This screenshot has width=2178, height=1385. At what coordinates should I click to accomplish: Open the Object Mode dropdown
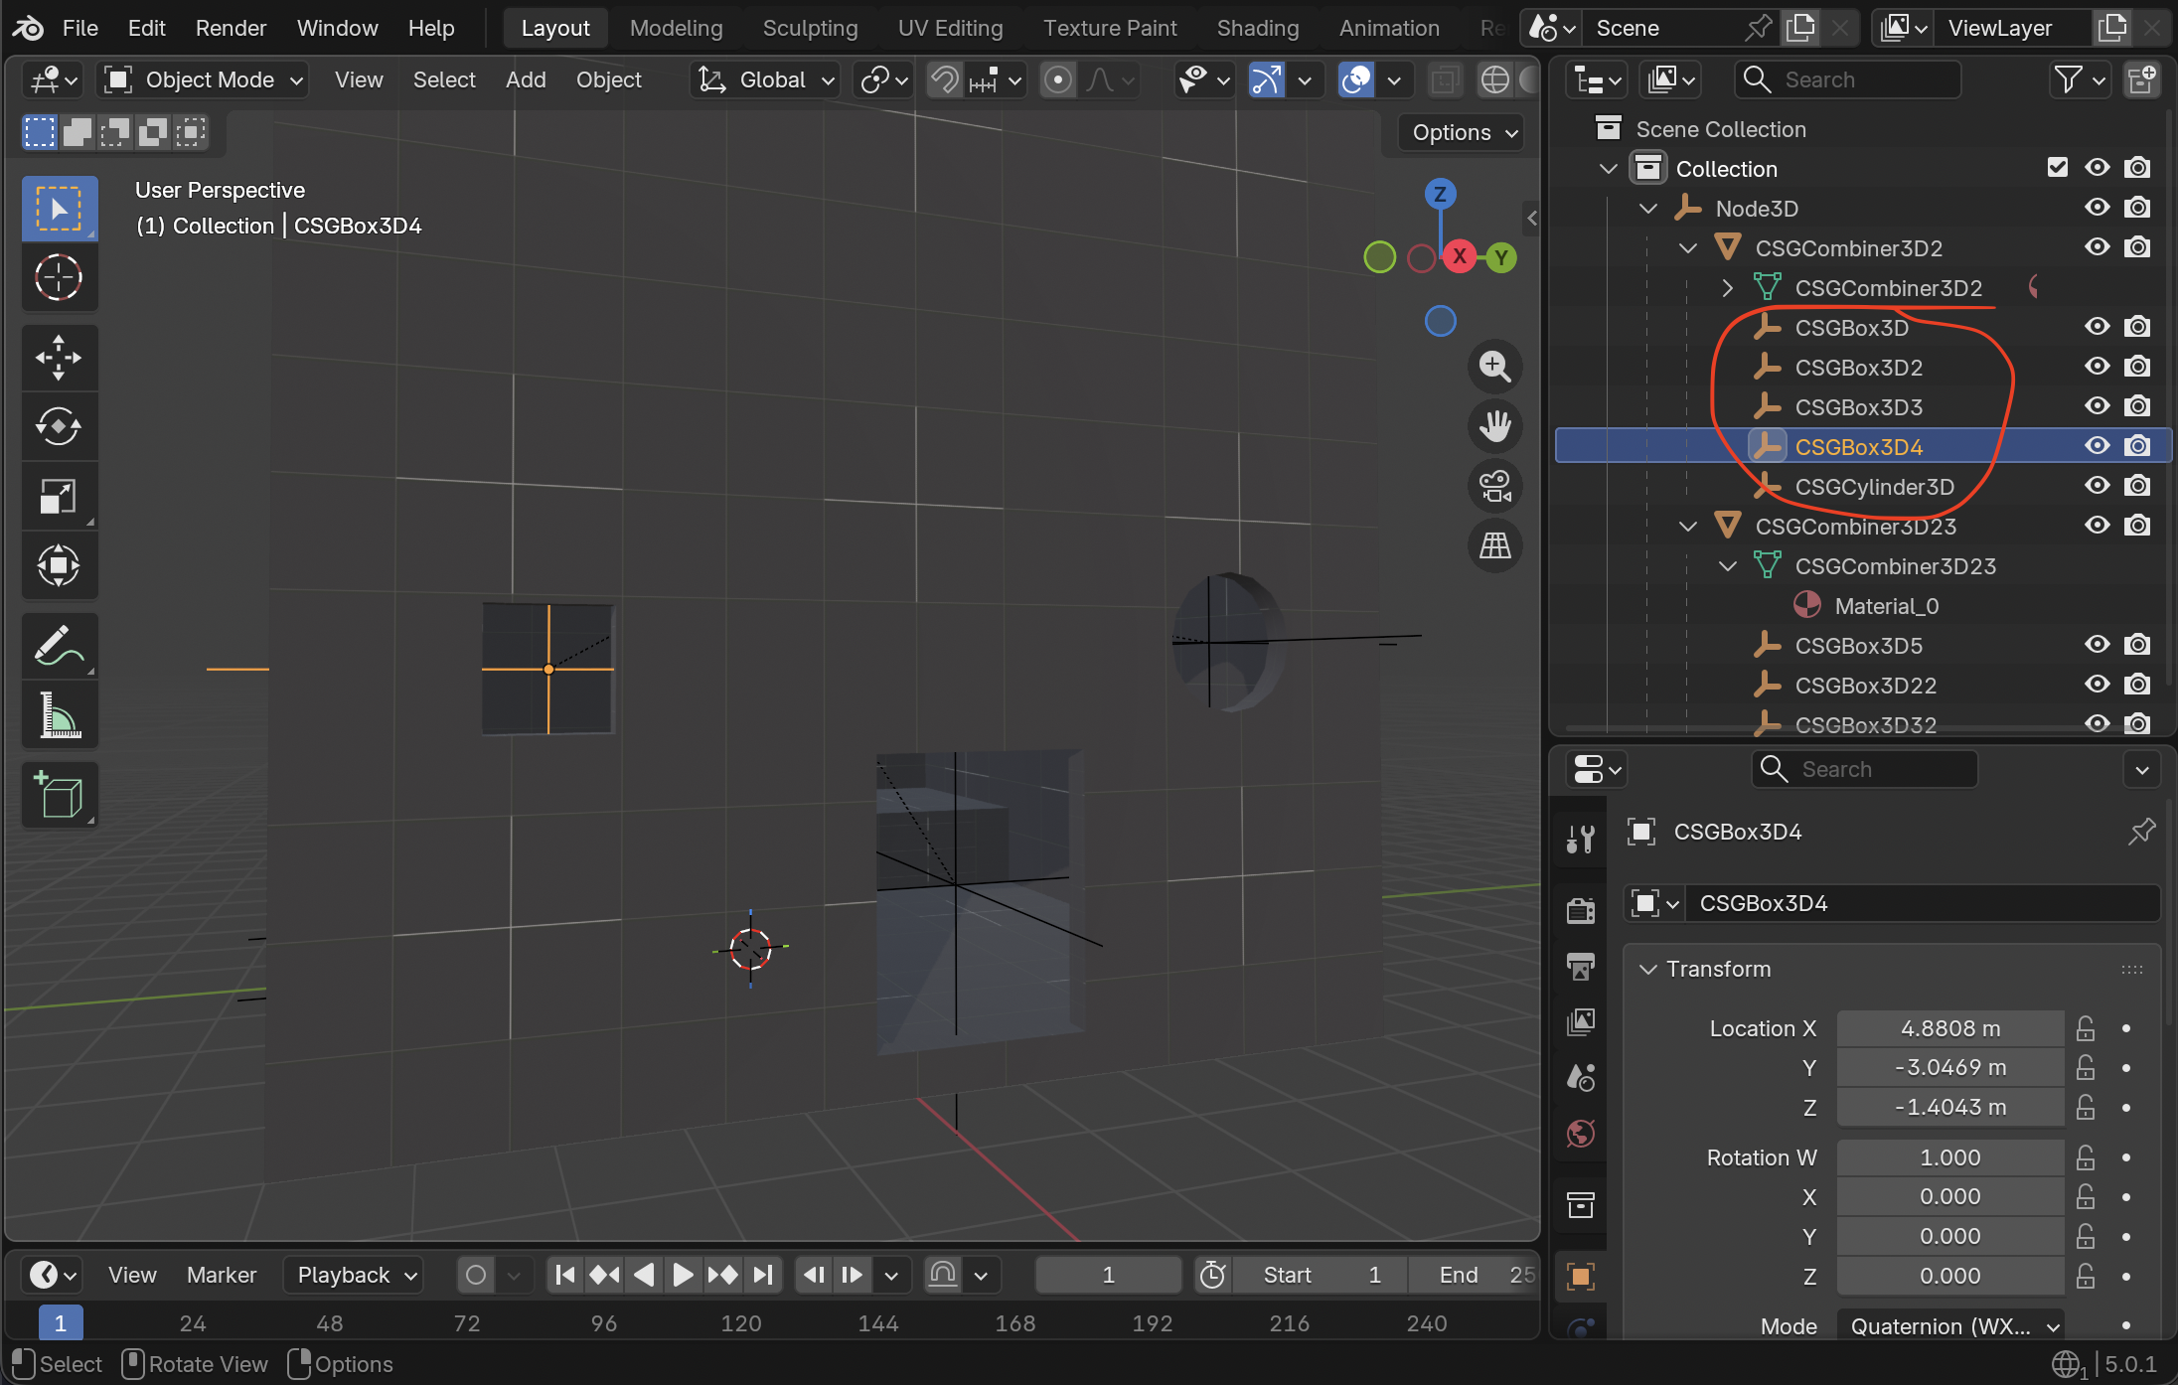205,79
